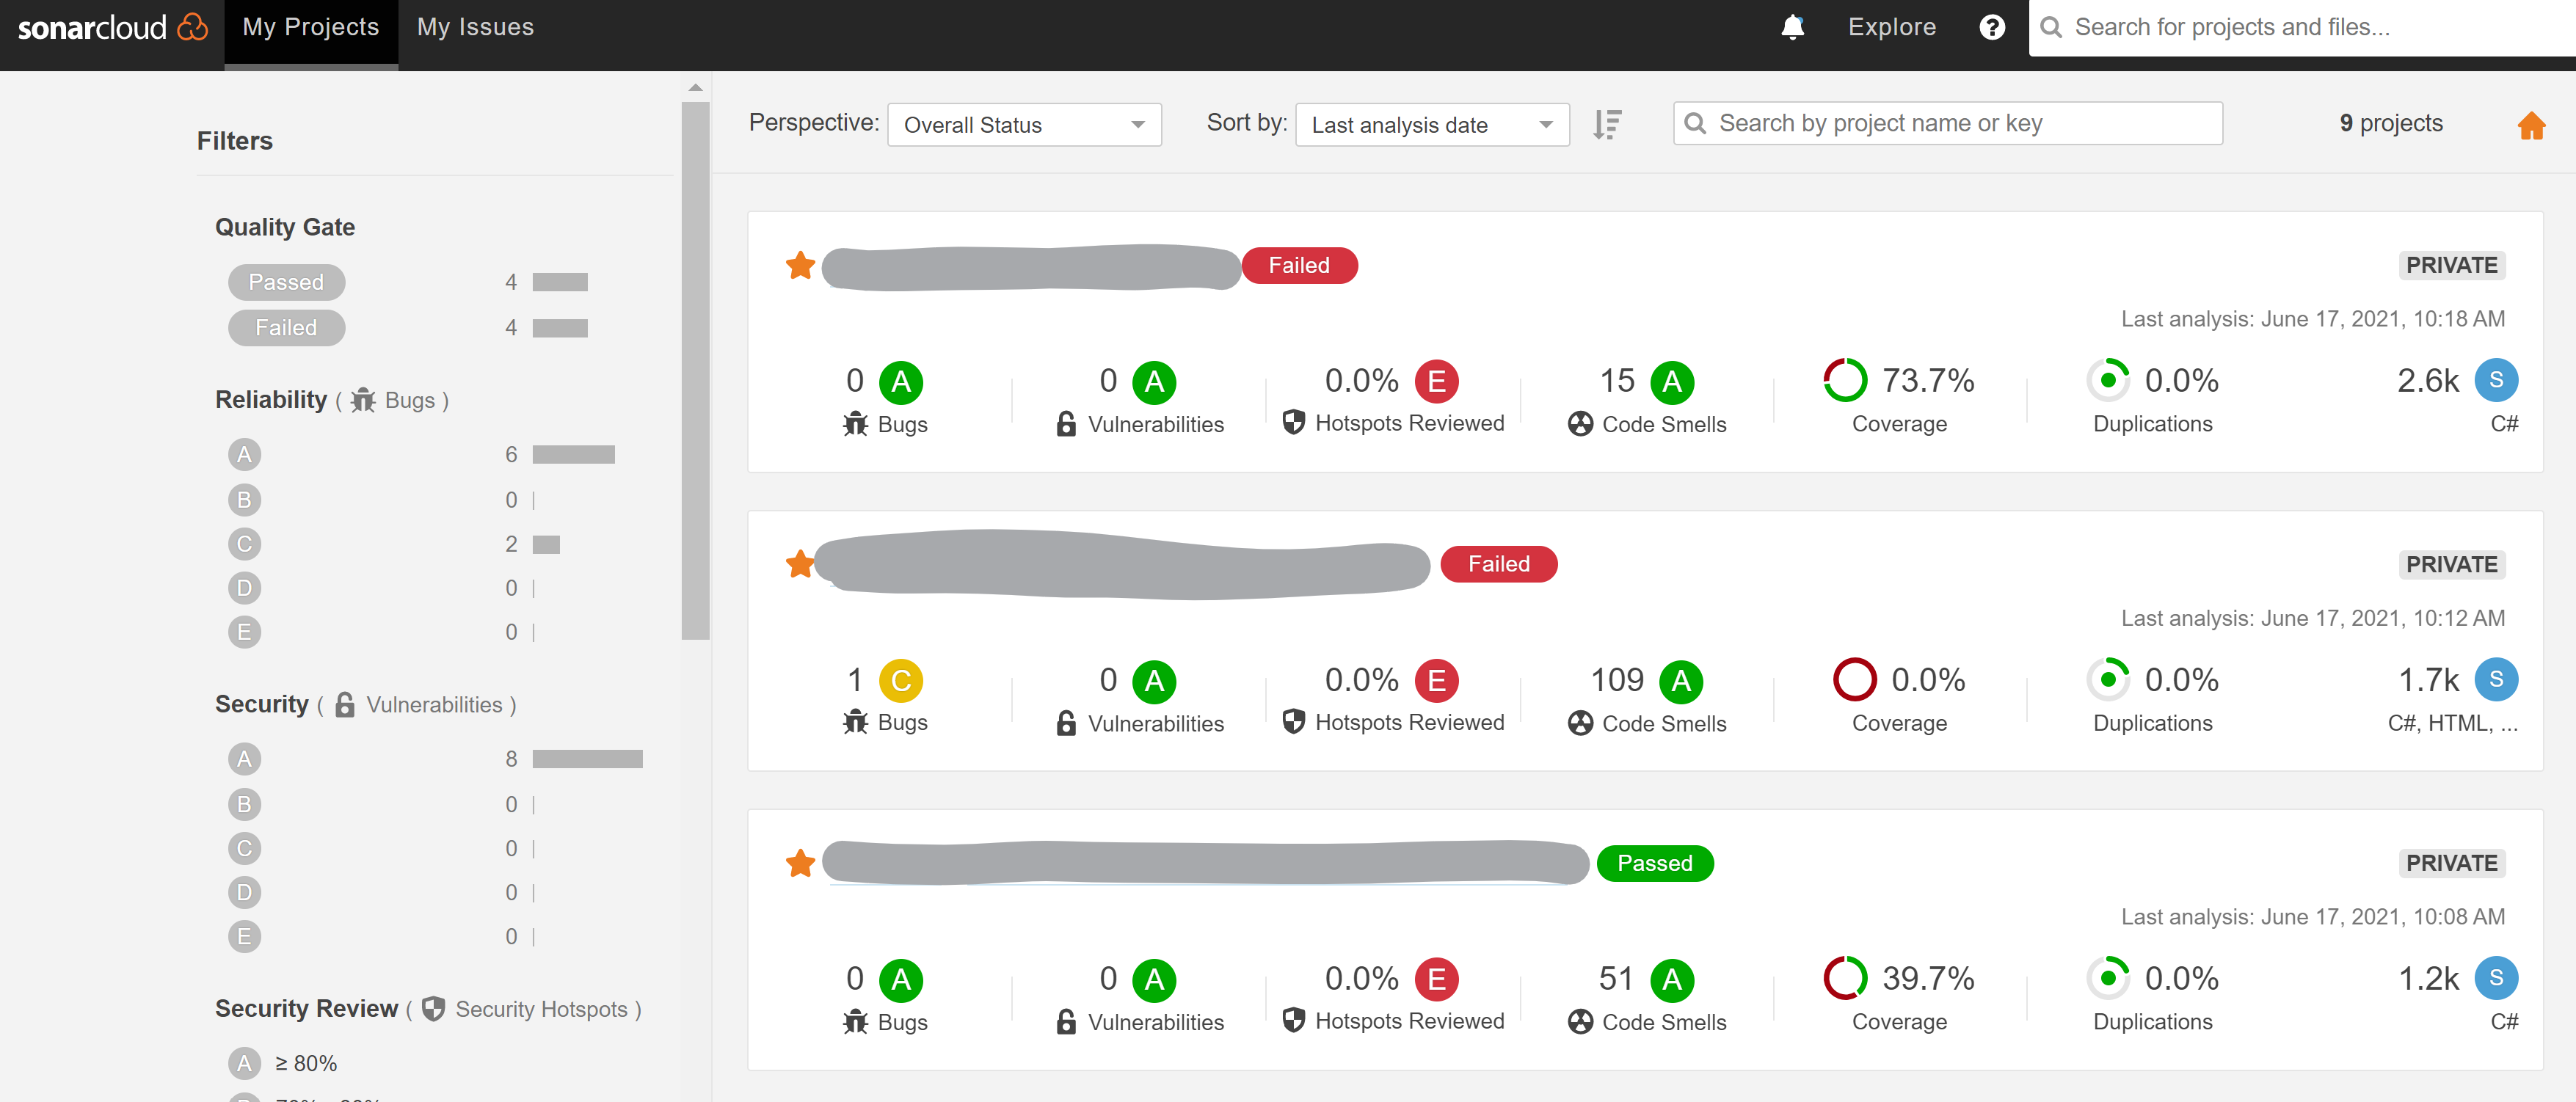Click the search by project name field
Viewport: 2576px width, 1102px height.
(1946, 123)
